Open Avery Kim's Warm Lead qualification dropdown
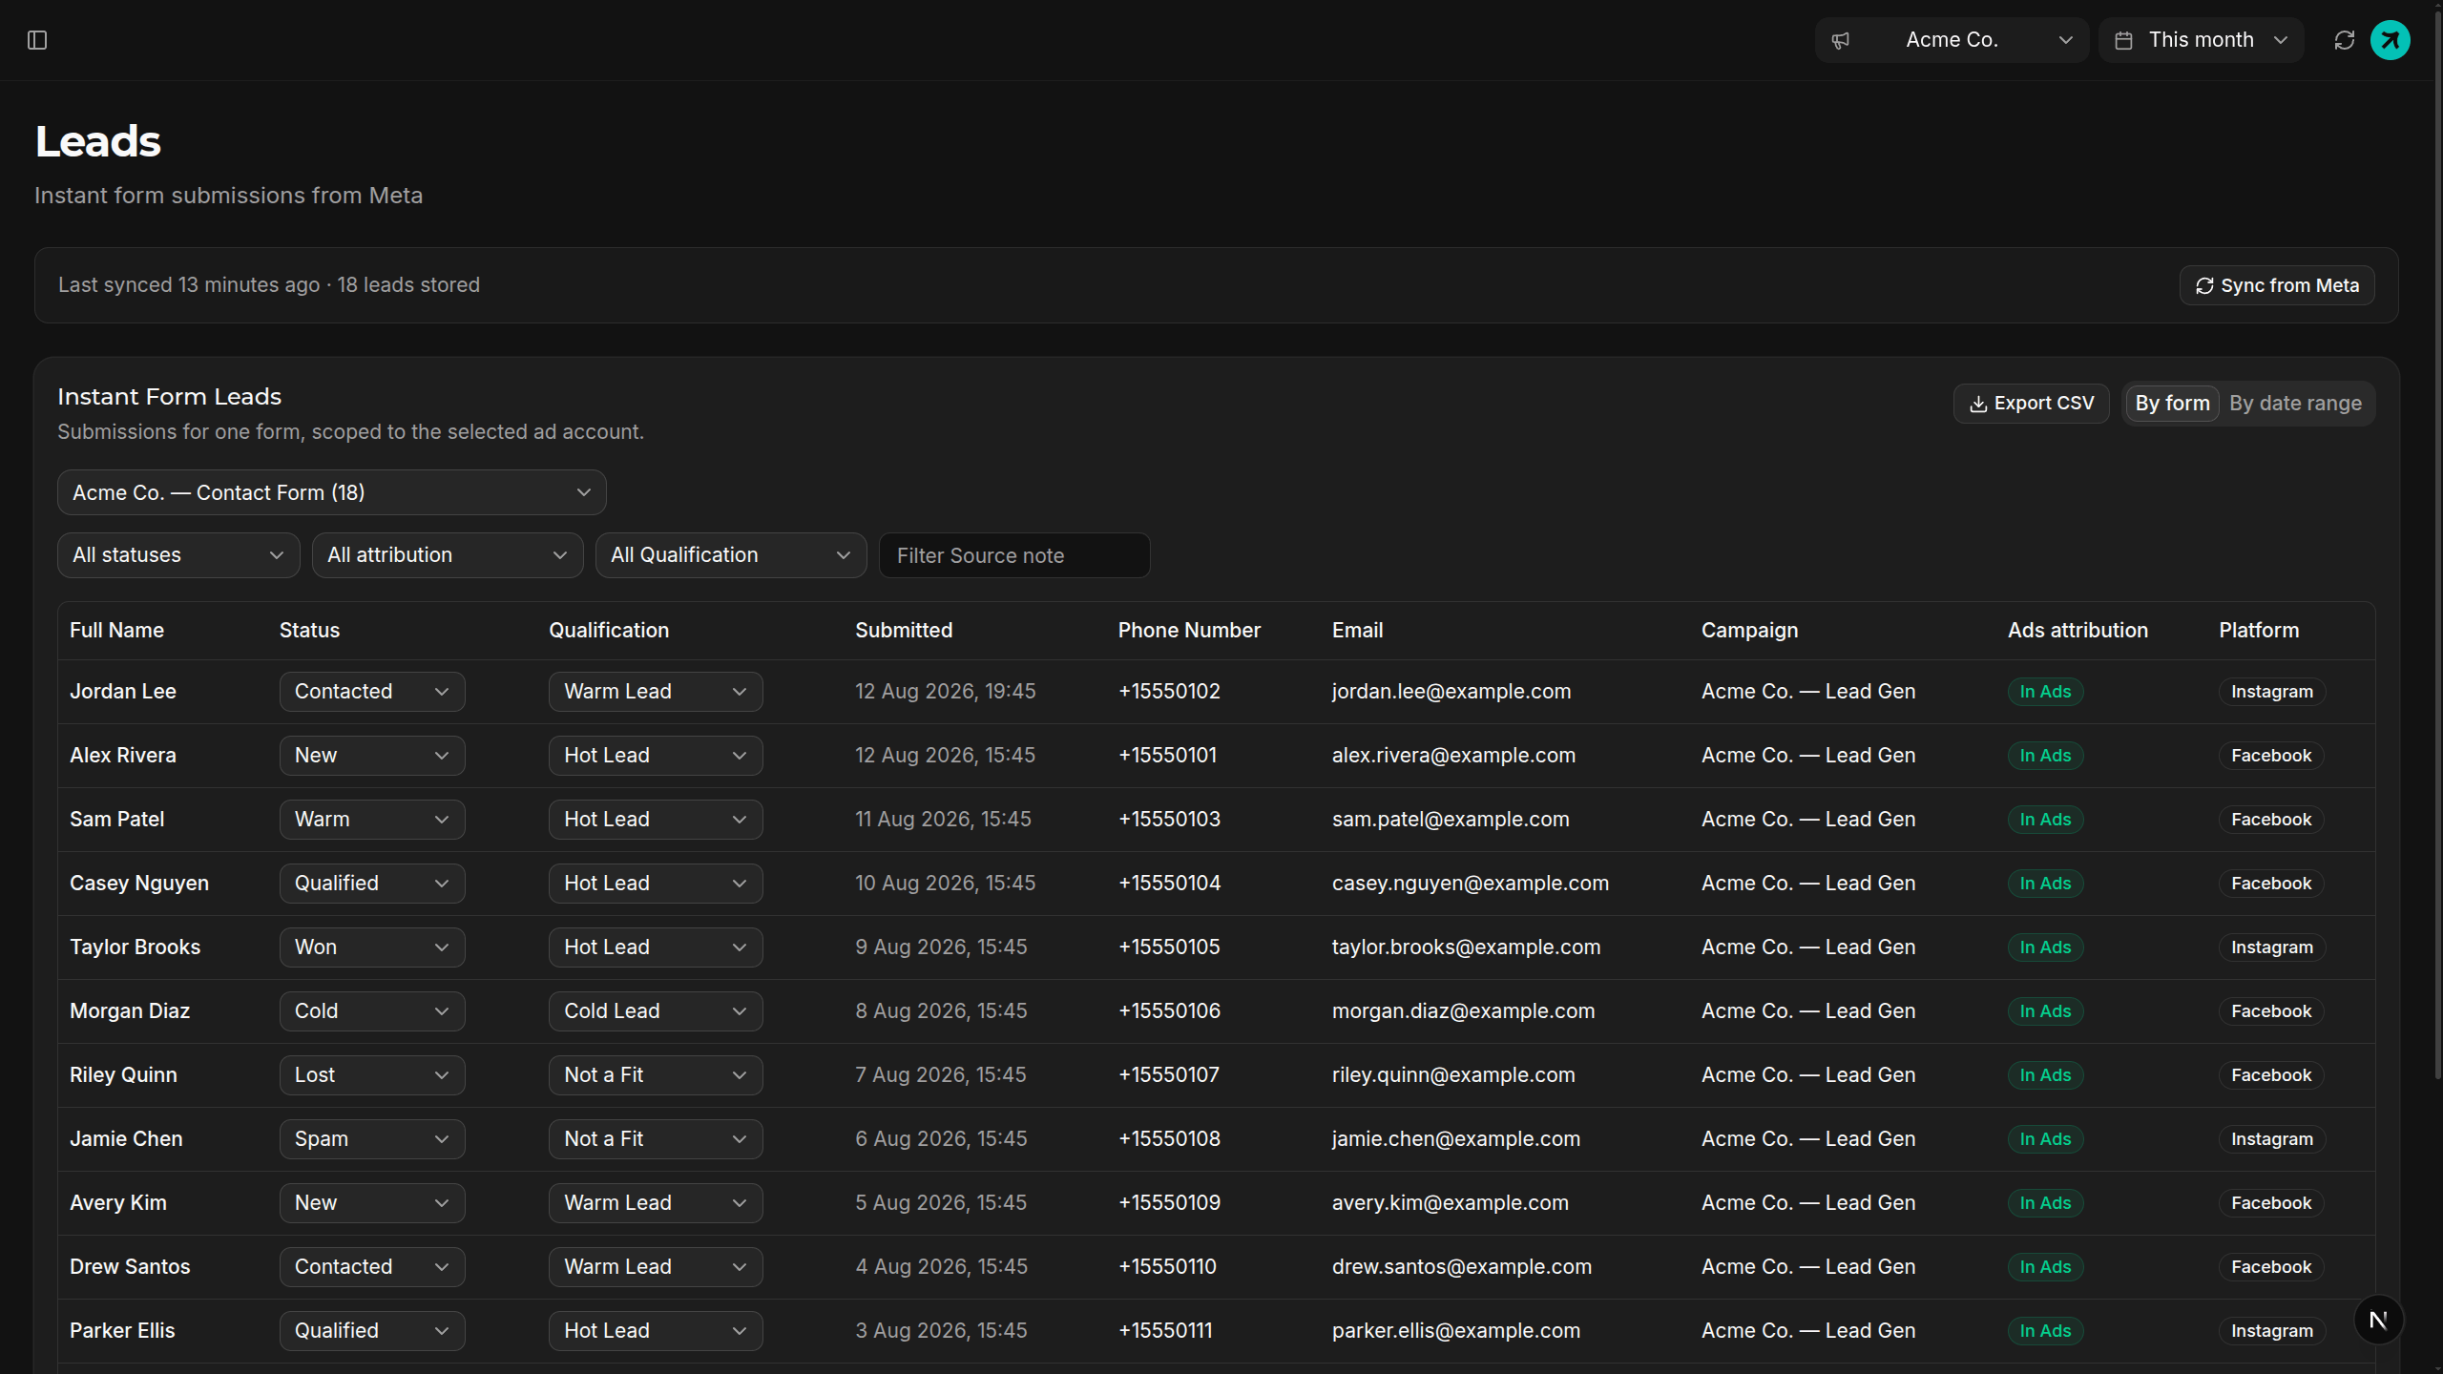Image resolution: width=2443 pixels, height=1374 pixels. (x=656, y=1203)
